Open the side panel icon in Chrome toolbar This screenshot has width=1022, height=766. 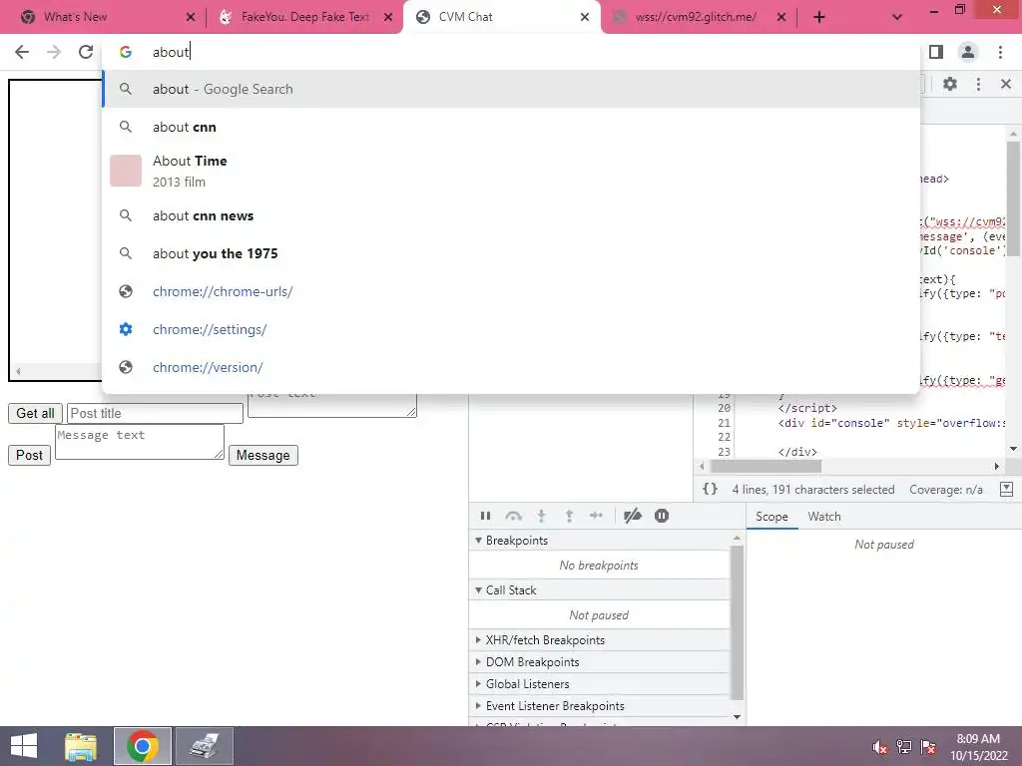tap(936, 52)
